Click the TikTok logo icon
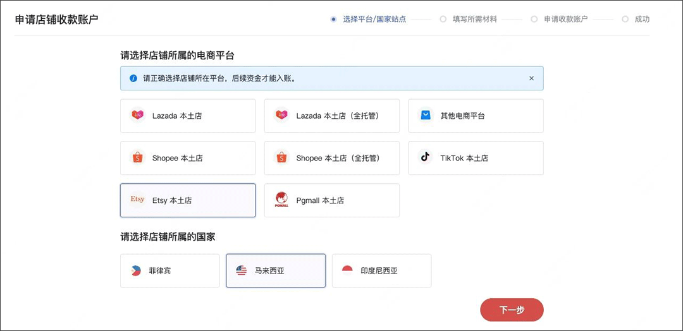The height and width of the screenshot is (331, 683). coord(425,157)
